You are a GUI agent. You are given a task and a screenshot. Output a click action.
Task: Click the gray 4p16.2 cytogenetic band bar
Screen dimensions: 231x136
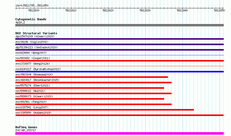click(119, 25)
